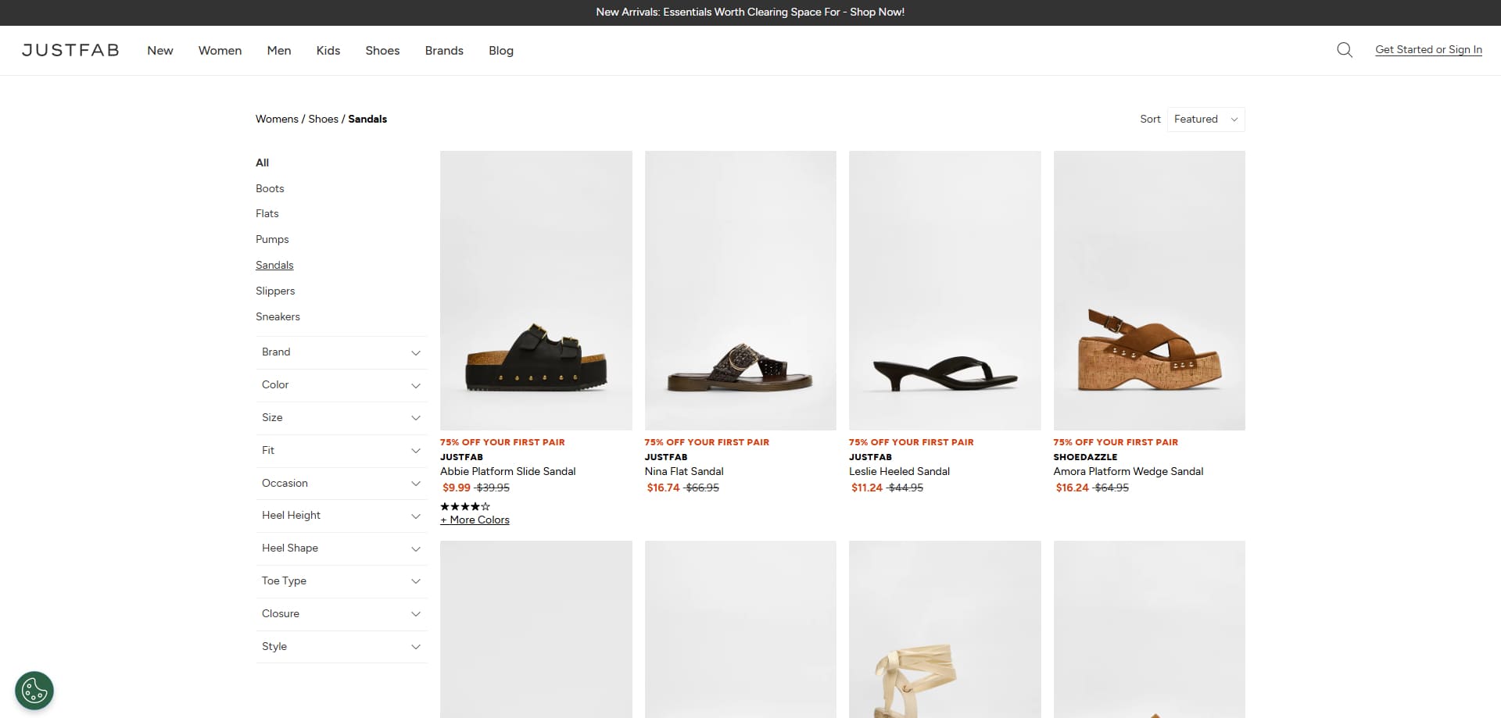The height and width of the screenshot is (718, 1501).
Task: Click the JustFab logo
Action: pyautogui.click(x=70, y=50)
